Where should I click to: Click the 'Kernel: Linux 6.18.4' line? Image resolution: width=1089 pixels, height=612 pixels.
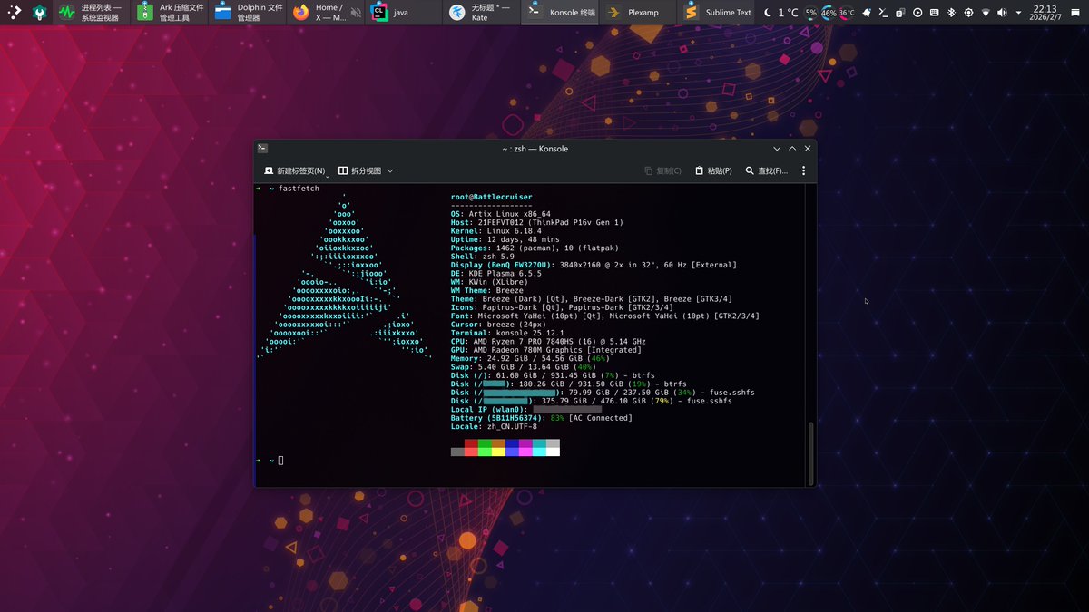point(495,231)
